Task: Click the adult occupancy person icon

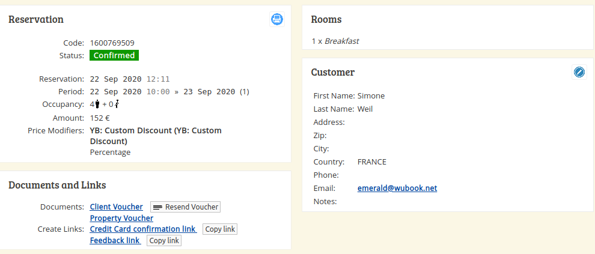Action: coord(97,104)
